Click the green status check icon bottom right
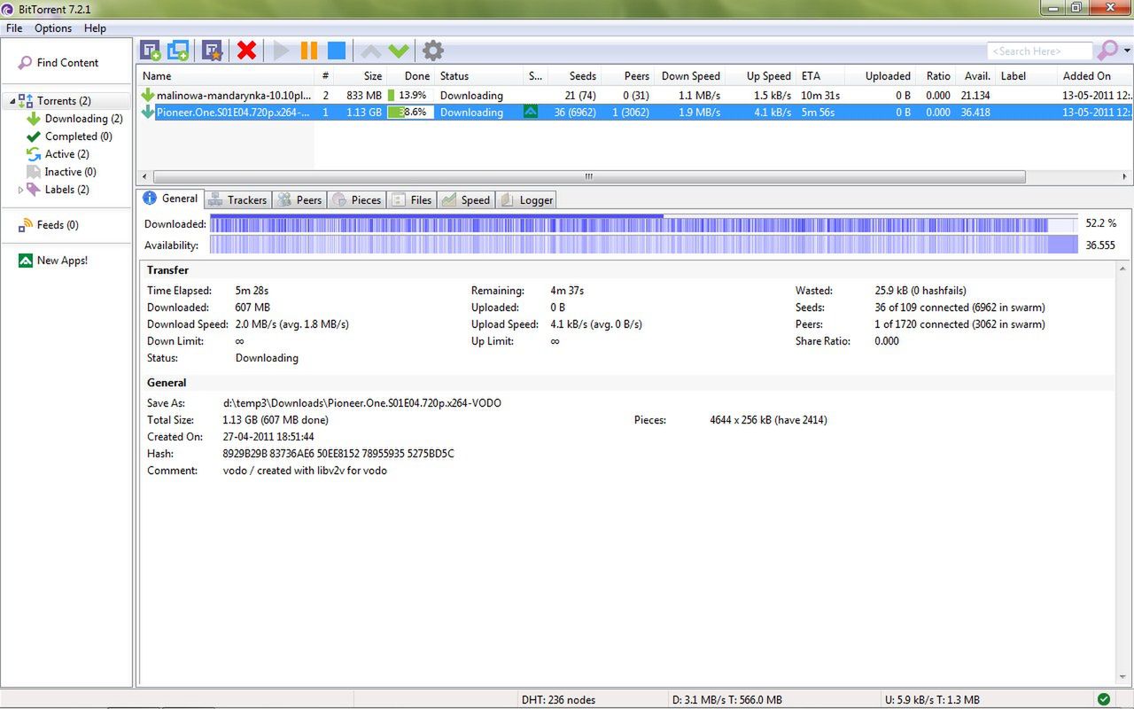Screen dimensions: 1134x709 click(x=1103, y=699)
